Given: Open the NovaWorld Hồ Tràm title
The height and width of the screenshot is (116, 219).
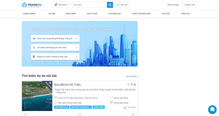Looking at the screenshot, I should click(x=67, y=85).
